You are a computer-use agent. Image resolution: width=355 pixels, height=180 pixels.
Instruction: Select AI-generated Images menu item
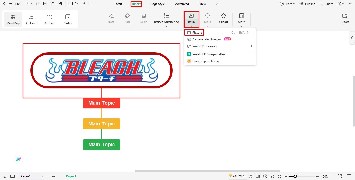click(220, 39)
